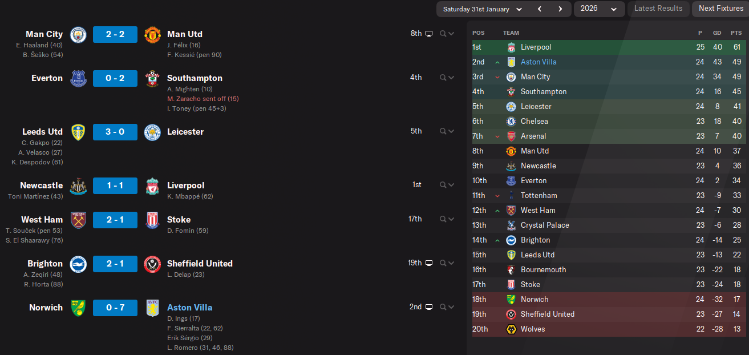Click the magnifier icon for Everton v Southampton
This screenshot has width=749, height=355.
443,78
